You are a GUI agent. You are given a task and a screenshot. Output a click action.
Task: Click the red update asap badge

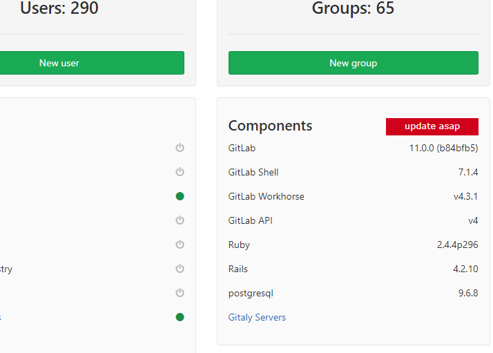pos(432,126)
